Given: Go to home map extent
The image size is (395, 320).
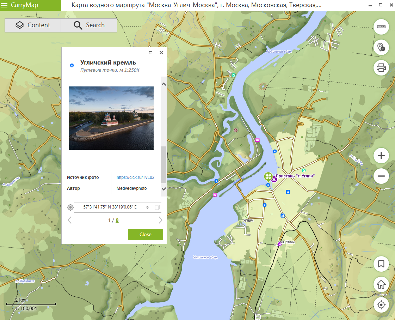Looking at the screenshot, I should 381,284.
